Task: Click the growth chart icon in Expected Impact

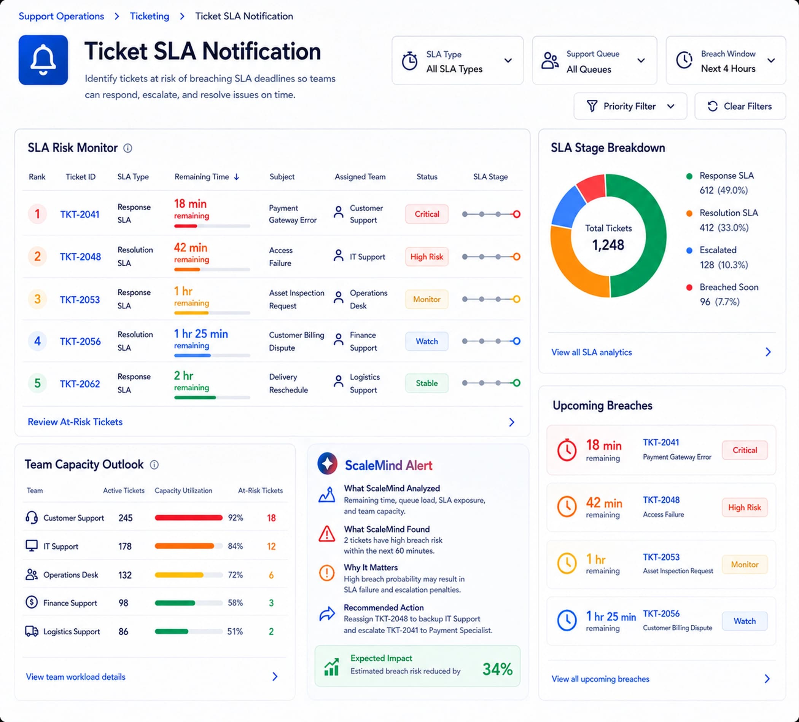Action: (x=332, y=666)
